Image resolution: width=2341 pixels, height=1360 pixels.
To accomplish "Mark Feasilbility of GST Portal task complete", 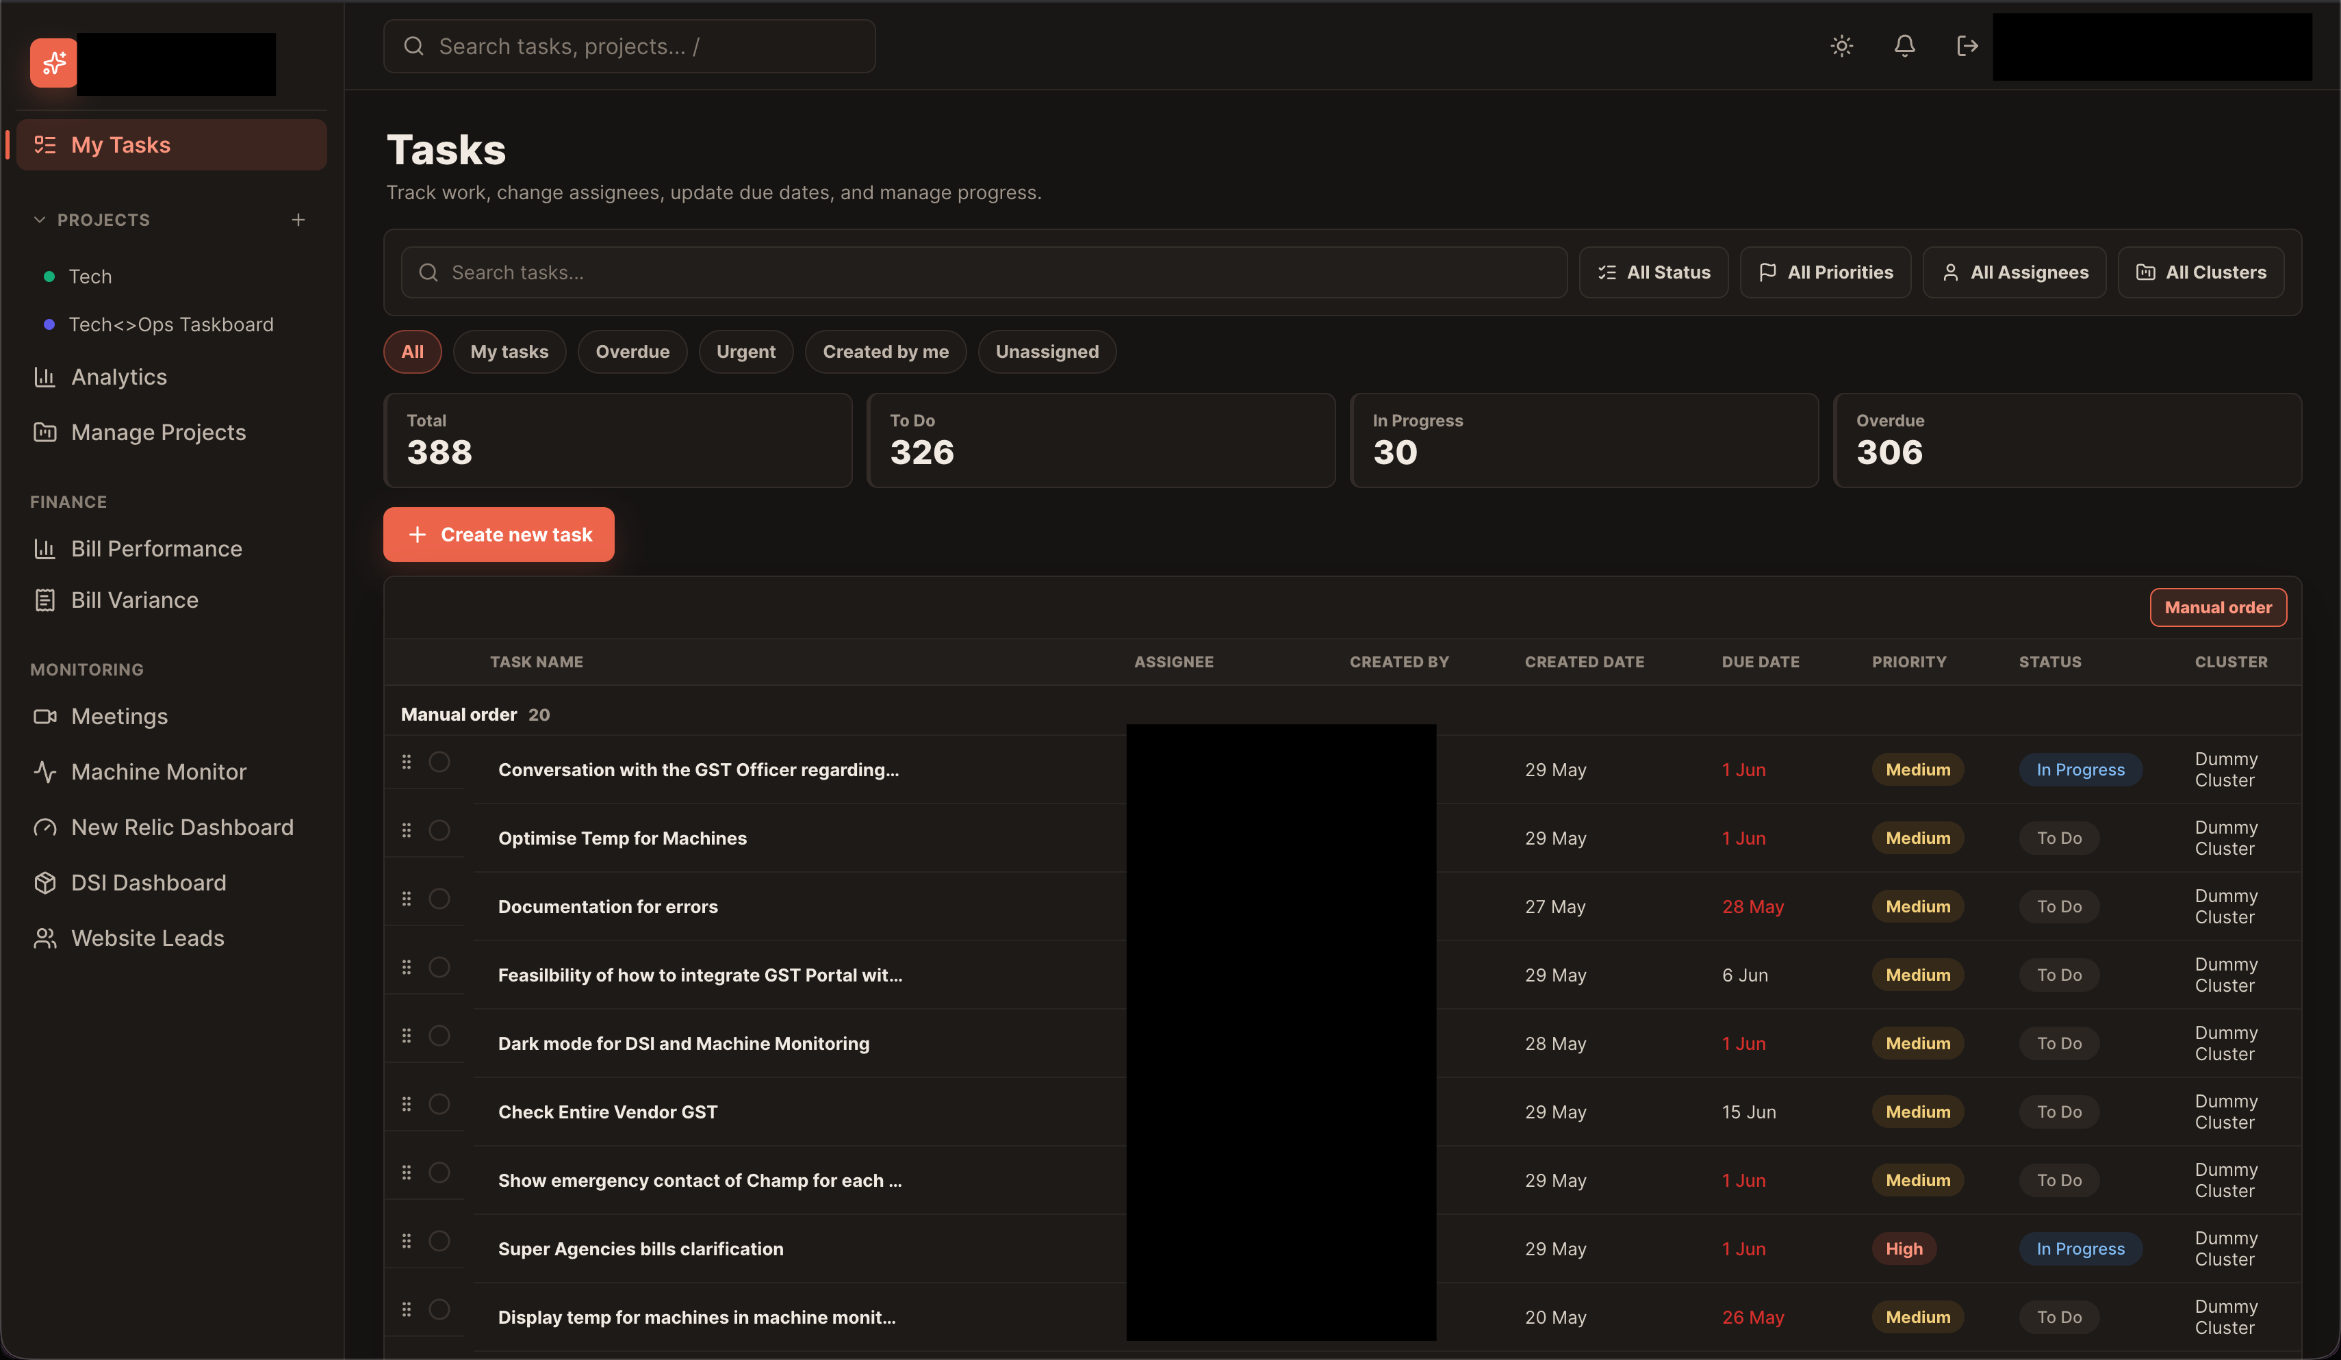I will (x=439, y=967).
